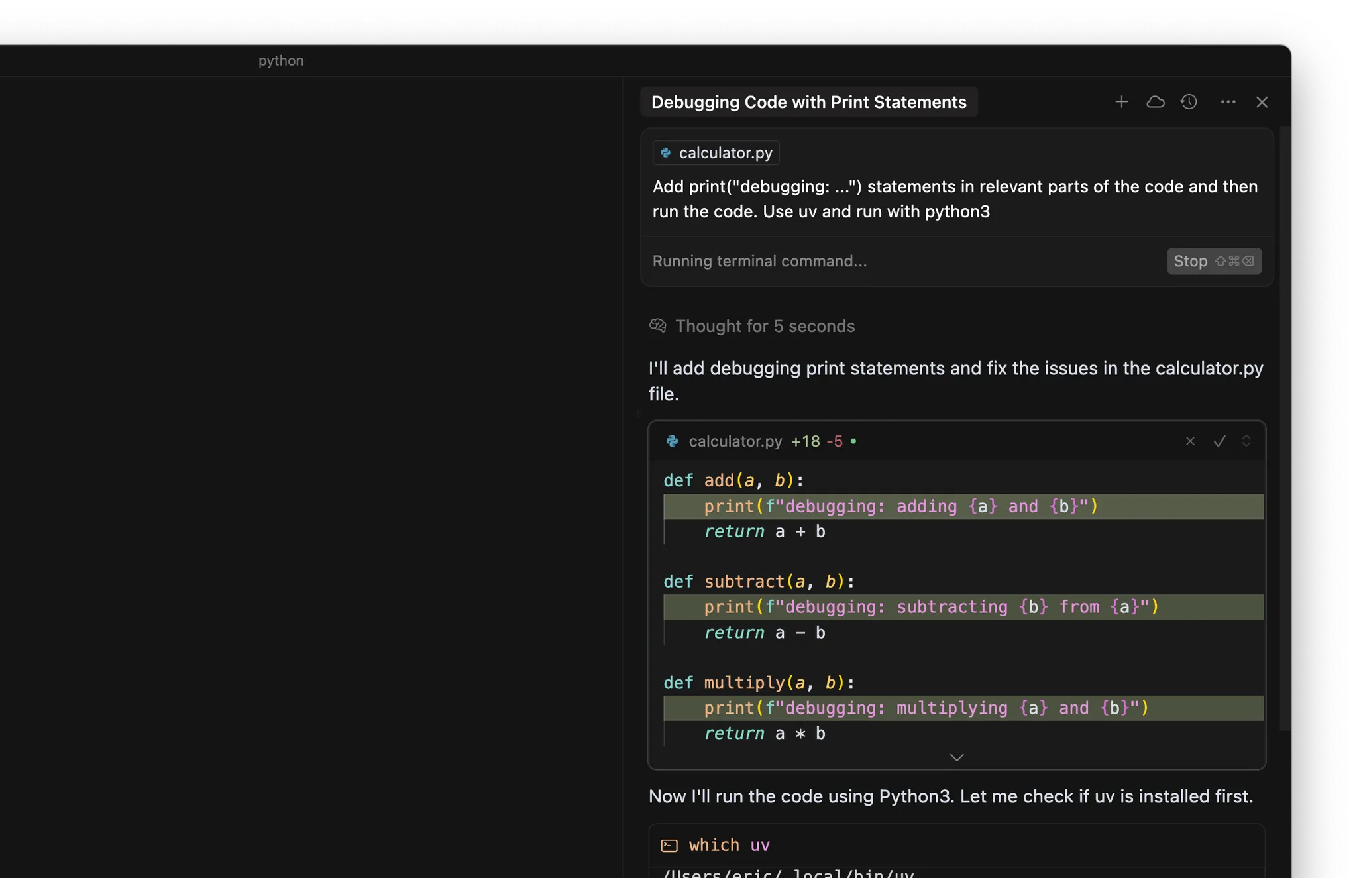1357x878 pixels.
Task: Open the calculator.py context file chip
Action: 716,153
